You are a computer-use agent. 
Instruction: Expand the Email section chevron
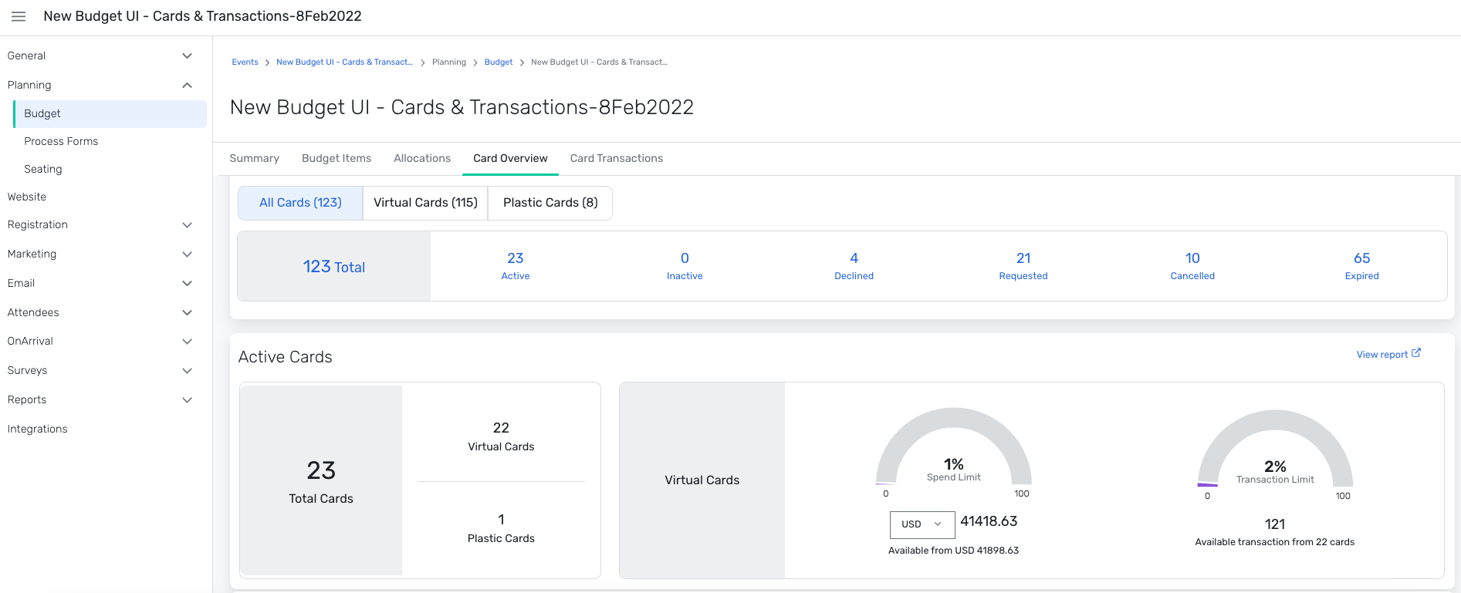187,284
